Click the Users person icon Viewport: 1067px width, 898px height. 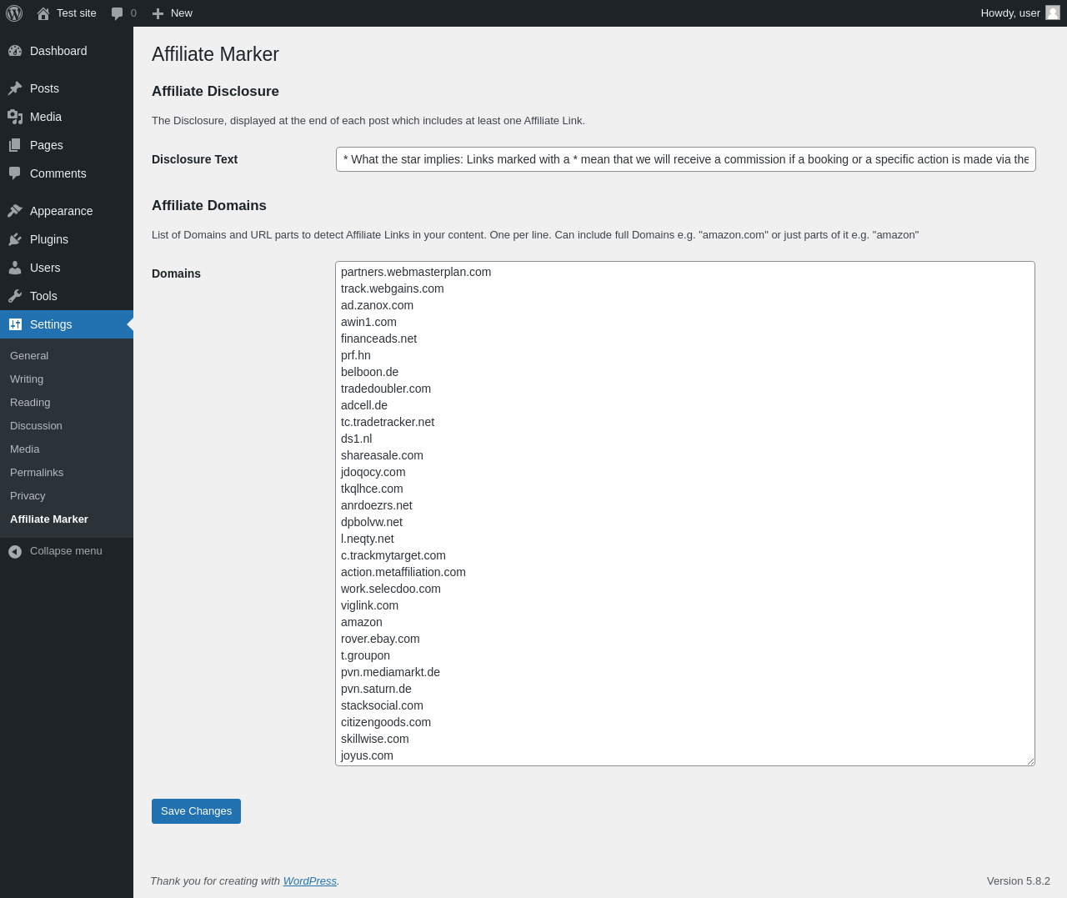(15, 268)
